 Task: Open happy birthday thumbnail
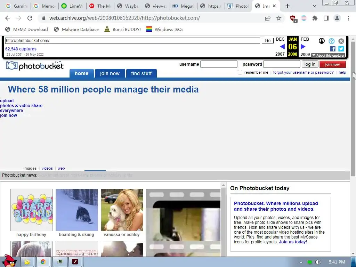click(x=32, y=210)
